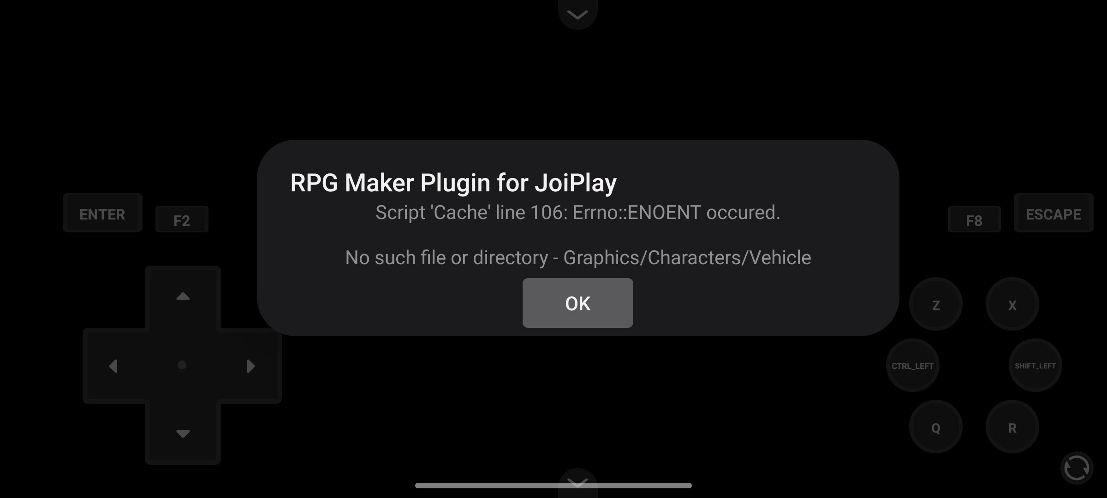The image size is (1107, 498).
Task: Tap the Z gamepad button
Action: (936, 305)
